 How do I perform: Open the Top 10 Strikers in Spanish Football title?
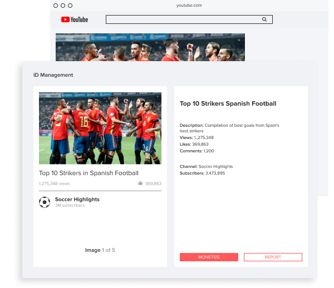89,173
